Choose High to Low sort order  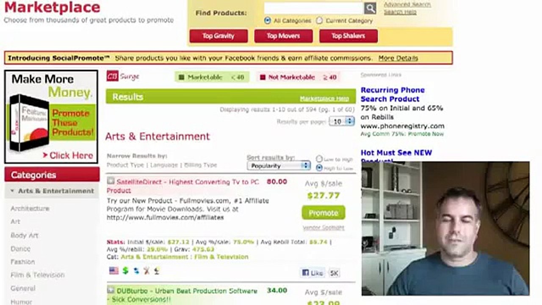pyautogui.click(x=319, y=168)
